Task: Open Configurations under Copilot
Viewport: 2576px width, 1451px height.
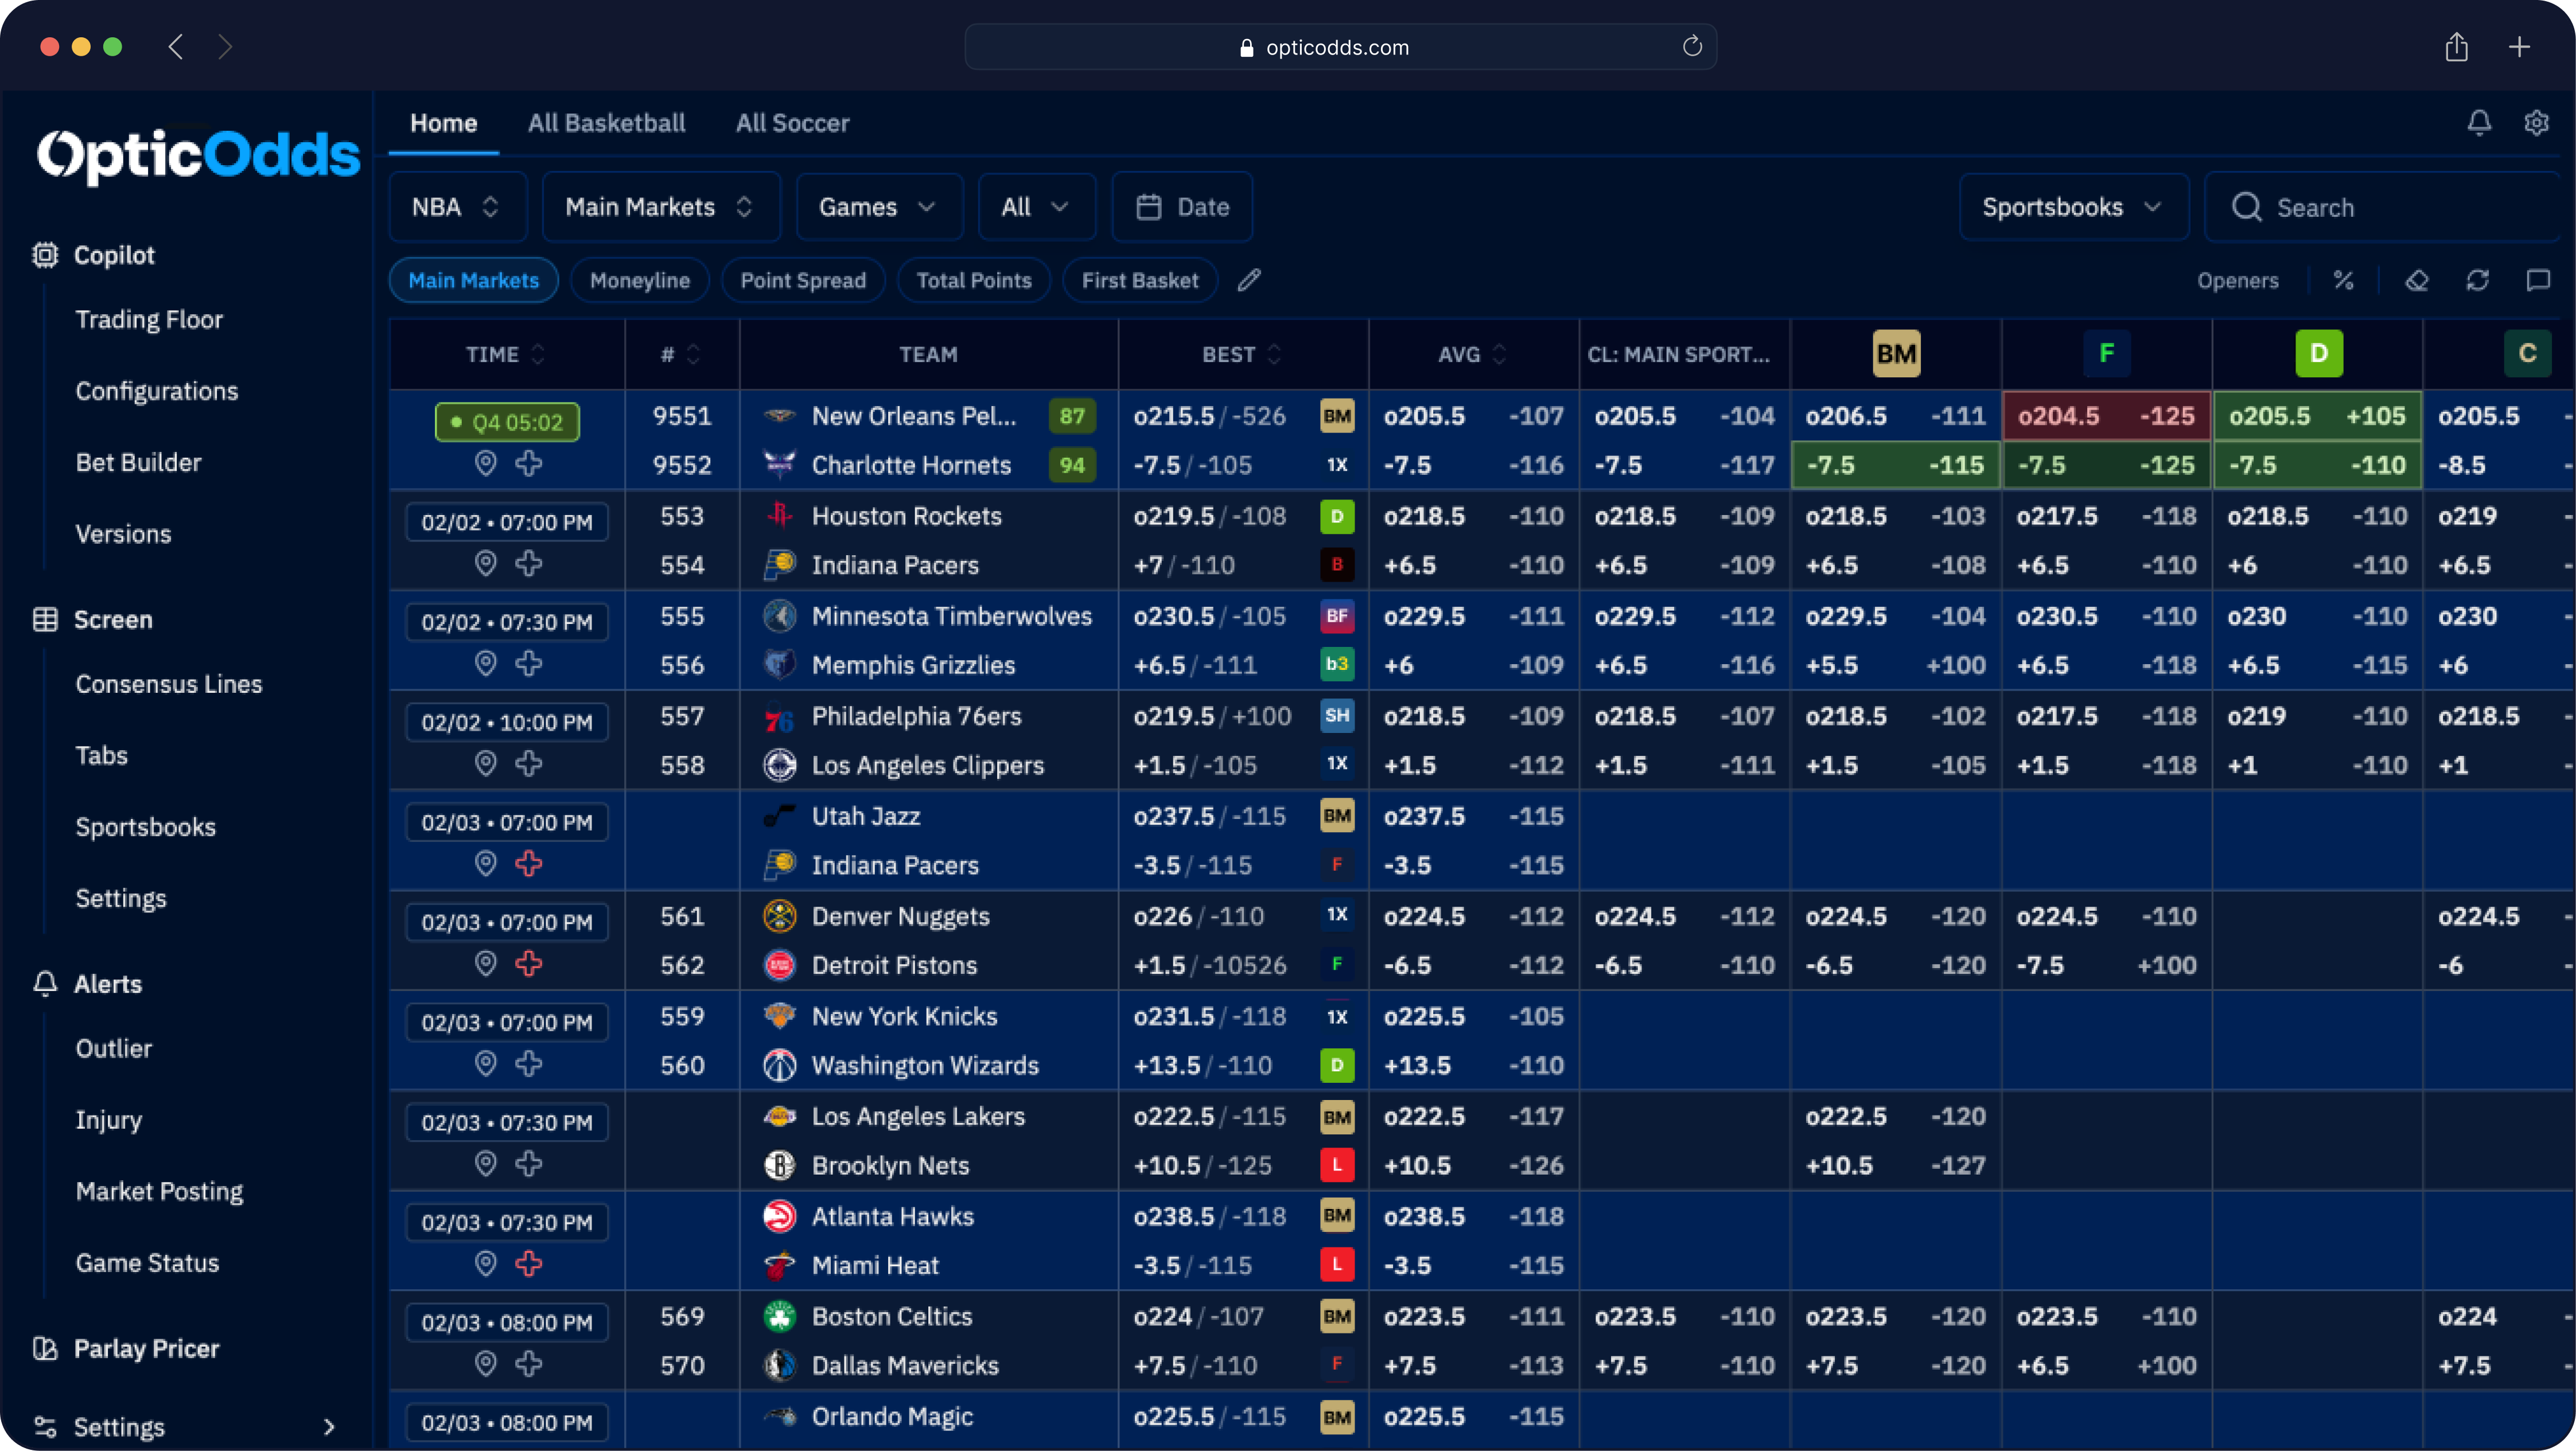Action: pyautogui.click(x=157, y=391)
